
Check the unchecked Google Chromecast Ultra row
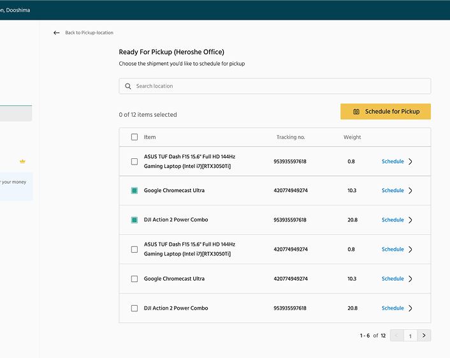134,279
